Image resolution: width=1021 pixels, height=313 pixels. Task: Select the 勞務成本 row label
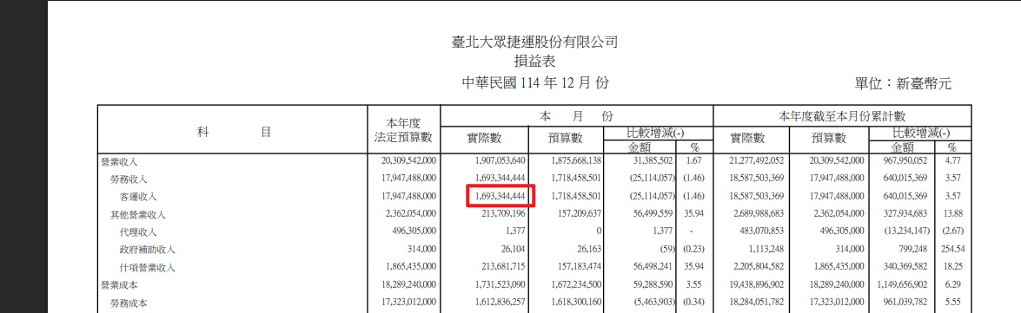[129, 303]
